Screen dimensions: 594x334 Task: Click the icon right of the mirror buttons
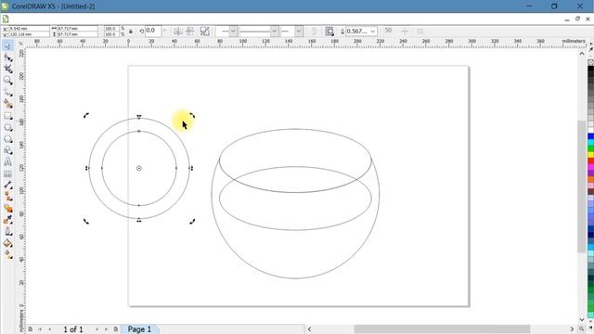coord(204,32)
